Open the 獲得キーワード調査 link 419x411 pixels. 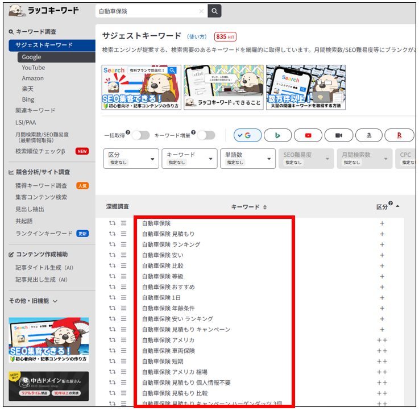pyautogui.click(x=41, y=186)
